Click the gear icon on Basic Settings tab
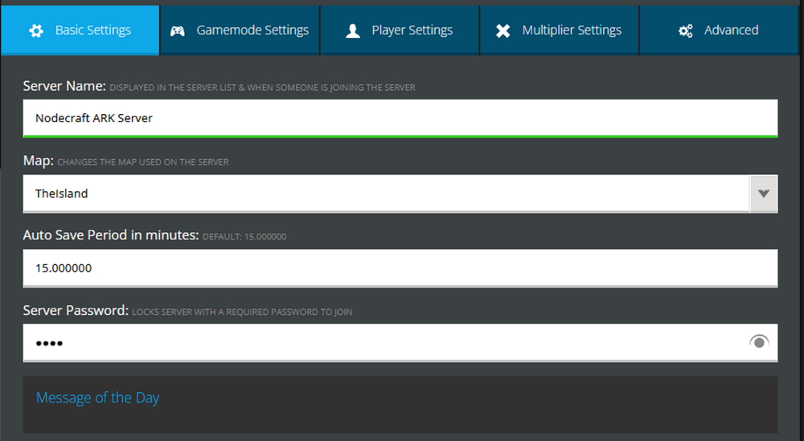 click(36, 31)
